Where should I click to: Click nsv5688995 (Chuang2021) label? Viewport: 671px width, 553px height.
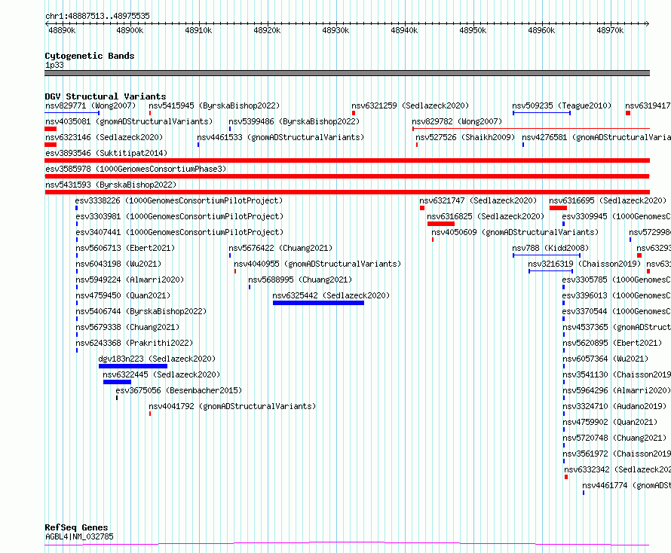click(300, 280)
